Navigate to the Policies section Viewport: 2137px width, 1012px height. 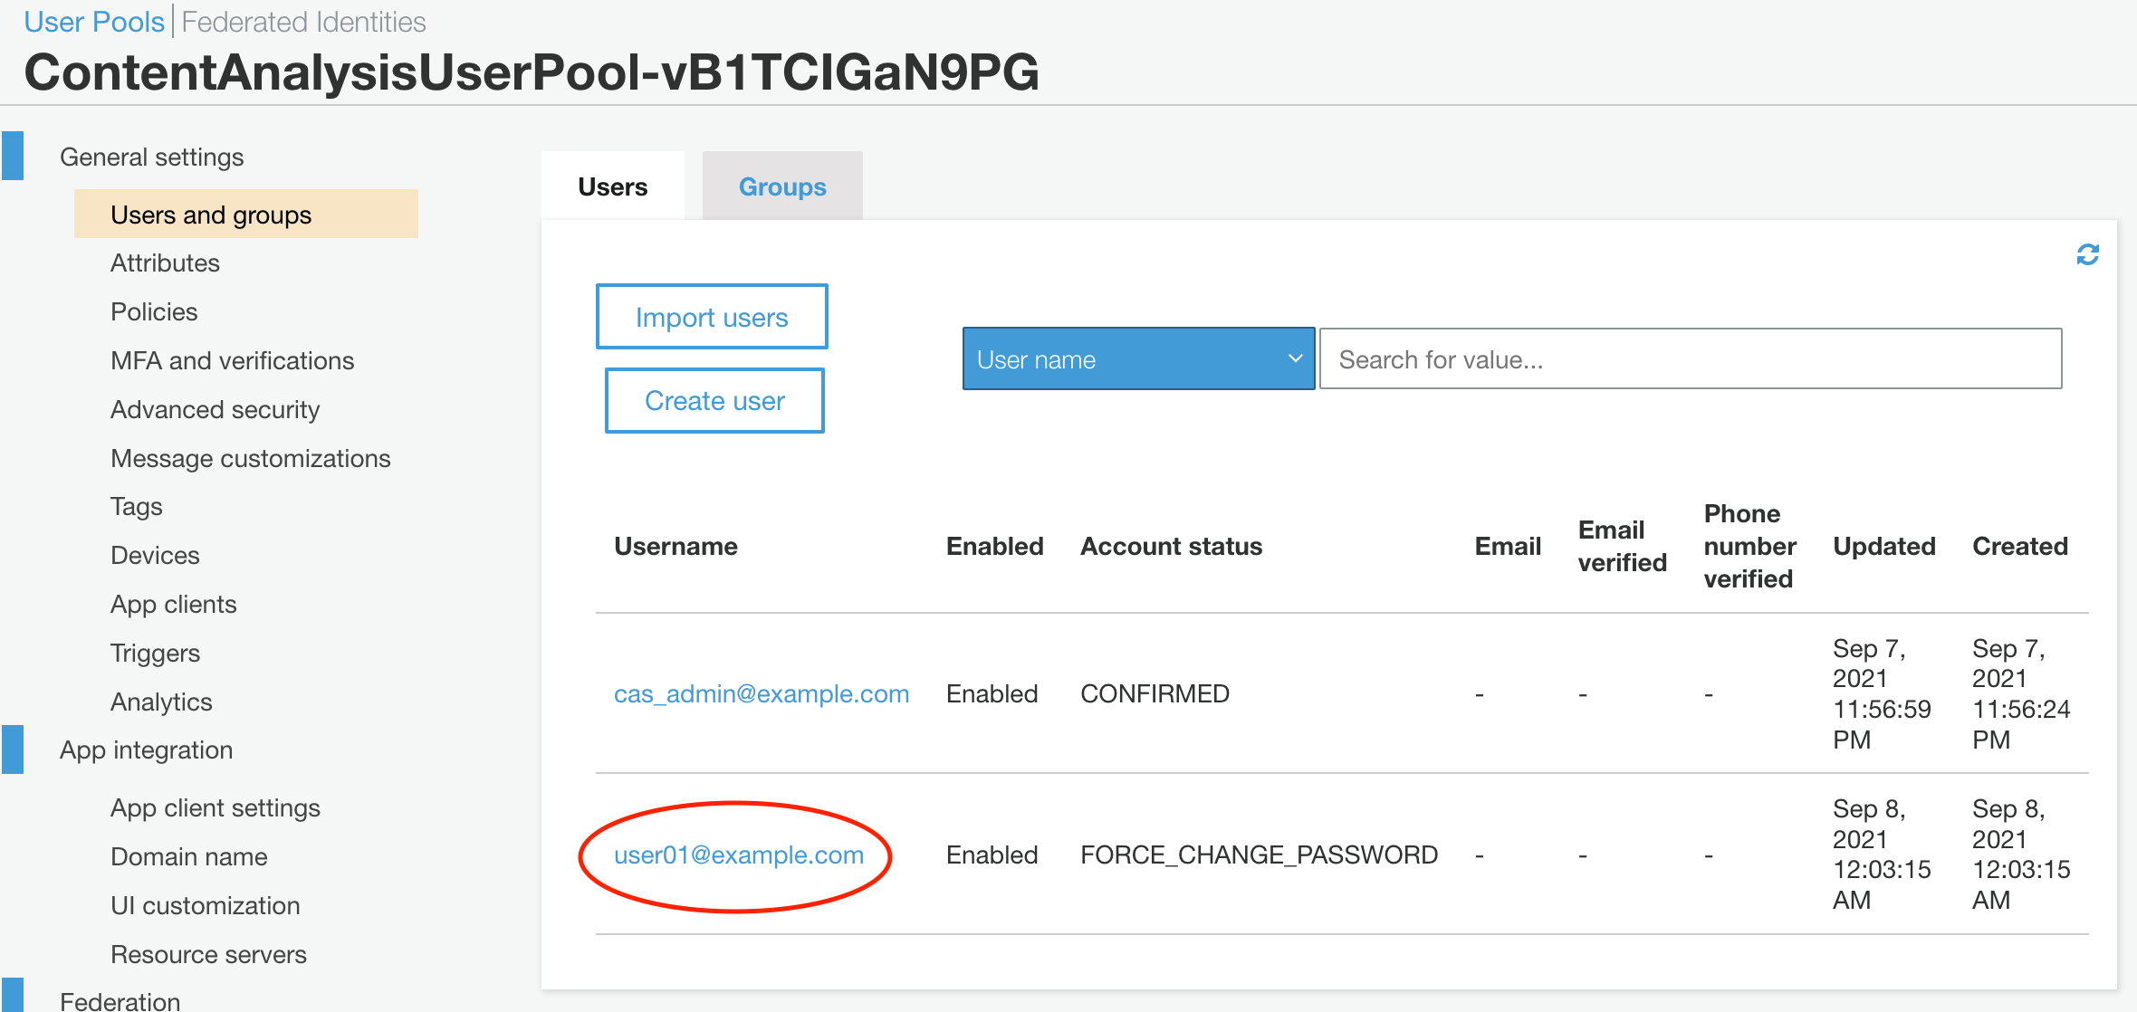tap(154, 311)
